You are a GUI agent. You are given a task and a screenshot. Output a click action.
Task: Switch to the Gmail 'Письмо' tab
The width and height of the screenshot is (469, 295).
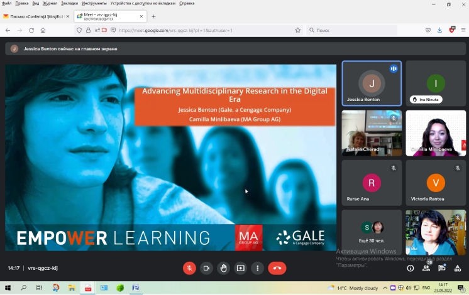point(36,16)
